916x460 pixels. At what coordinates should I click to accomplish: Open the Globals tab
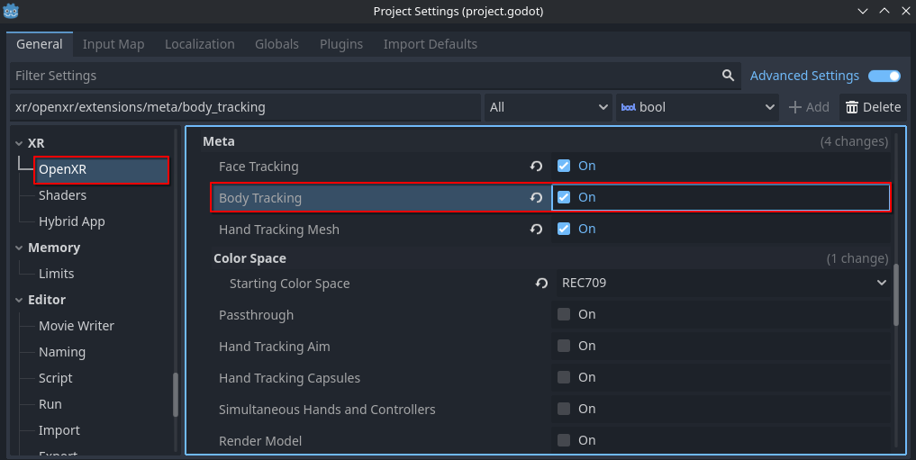click(277, 44)
